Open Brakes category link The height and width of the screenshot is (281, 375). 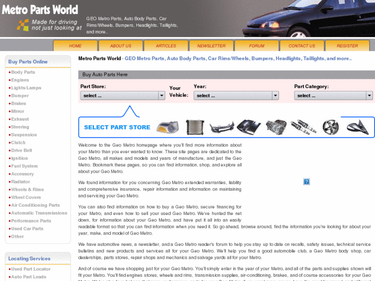point(19,103)
